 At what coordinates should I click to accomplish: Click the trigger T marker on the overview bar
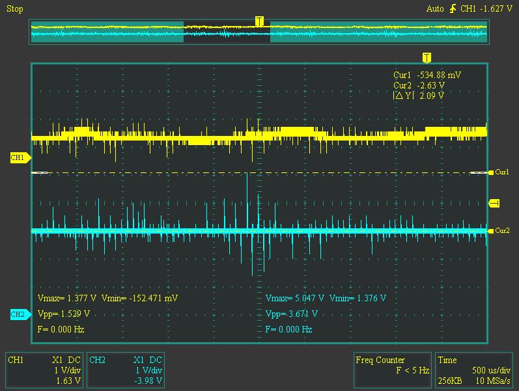coord(259,21)
